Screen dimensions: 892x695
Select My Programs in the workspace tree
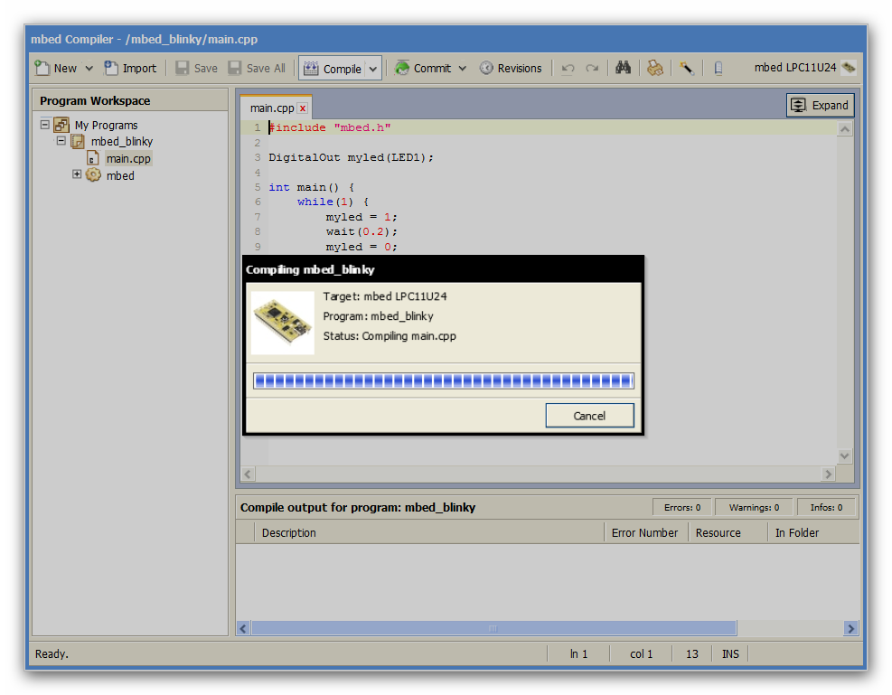tap(106, 125)
